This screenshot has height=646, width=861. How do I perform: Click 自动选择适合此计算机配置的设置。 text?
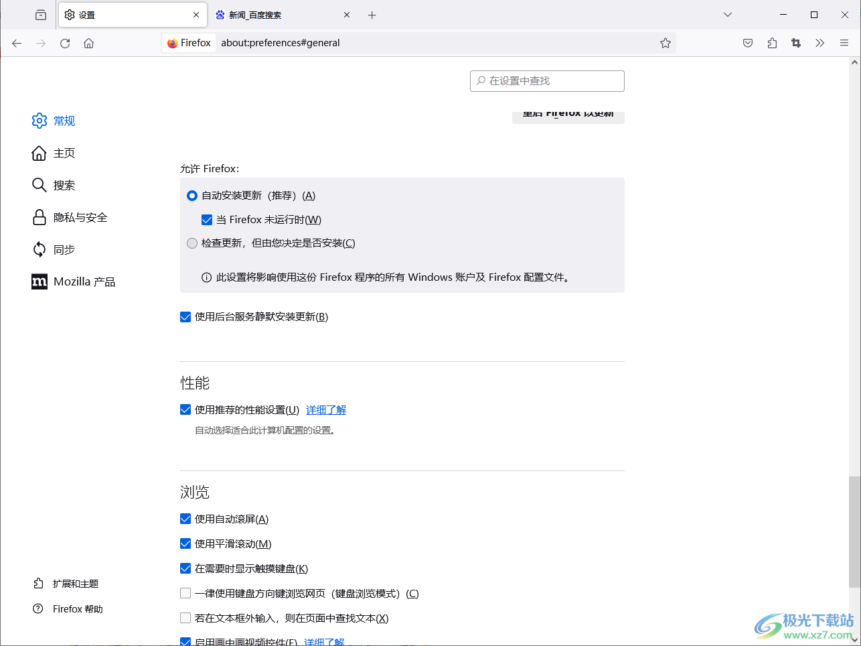point(266,430)
